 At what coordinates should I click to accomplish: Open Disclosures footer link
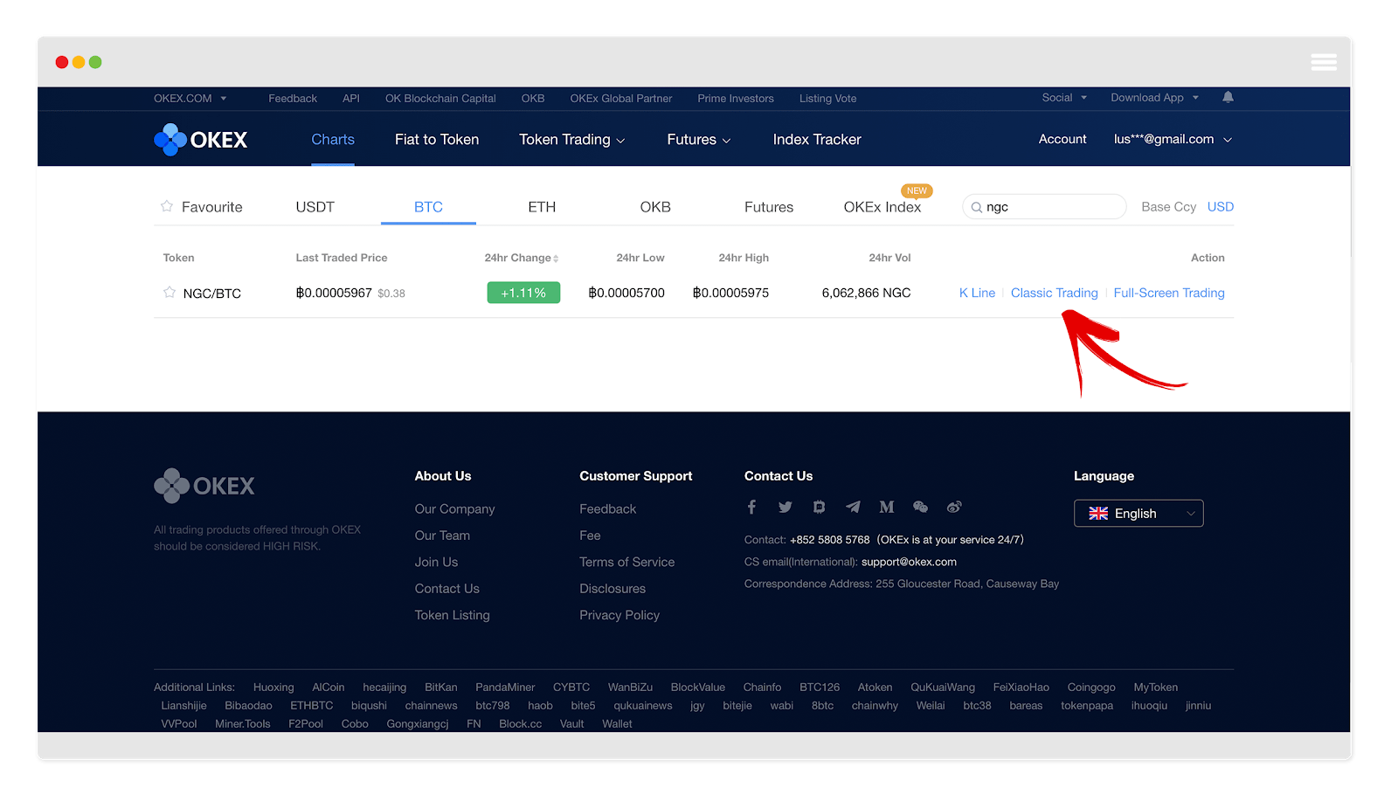click(612, 589)
